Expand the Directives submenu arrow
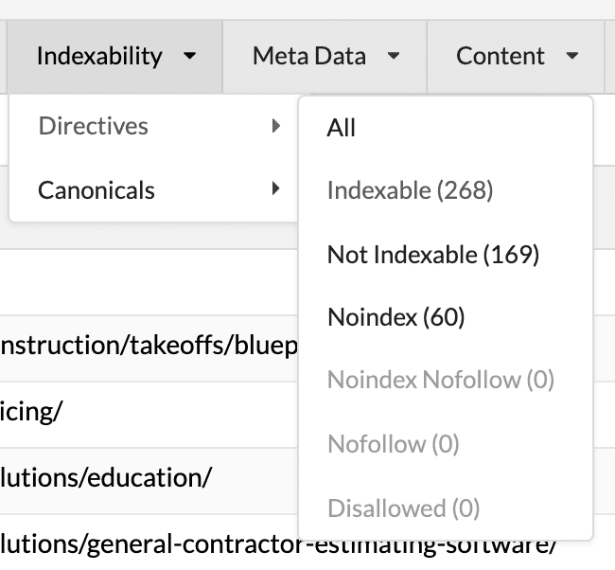This screenshot has width=615, height=570. click(275, 126)
